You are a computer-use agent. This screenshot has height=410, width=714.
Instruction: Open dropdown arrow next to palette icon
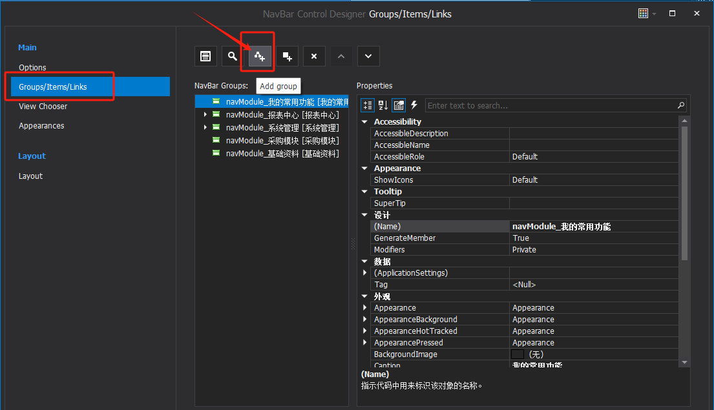655,14
